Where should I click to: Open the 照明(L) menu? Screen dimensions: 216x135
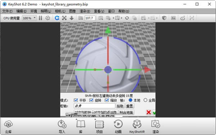46,11
